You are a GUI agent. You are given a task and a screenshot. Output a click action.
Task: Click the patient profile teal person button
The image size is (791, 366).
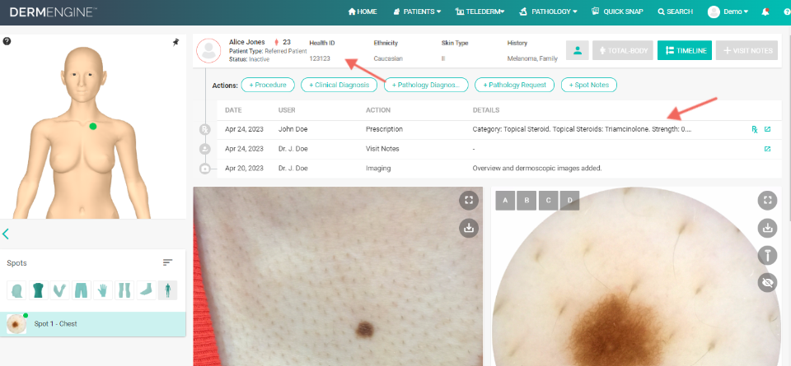pyautogui.click(x=578, y=50)
